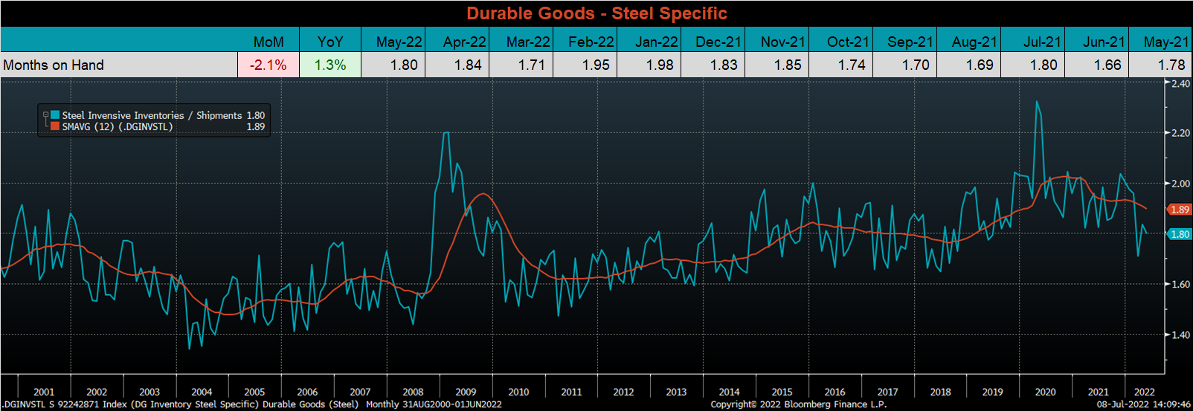
Task: Select the Months on Hand row label
Action: pos(54,65)
